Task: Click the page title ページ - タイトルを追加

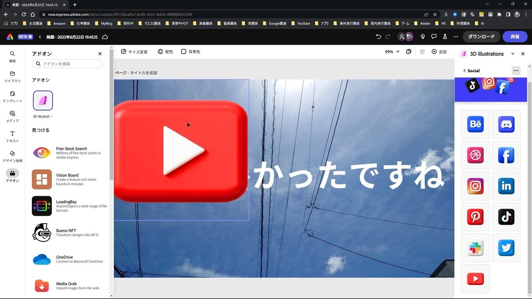Action: 136,73
